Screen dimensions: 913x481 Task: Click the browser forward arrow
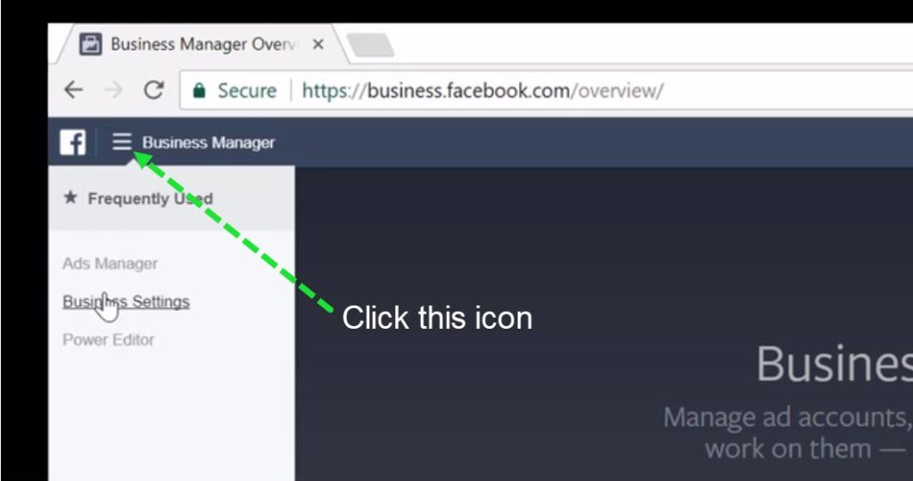click(x=113, y=90)
